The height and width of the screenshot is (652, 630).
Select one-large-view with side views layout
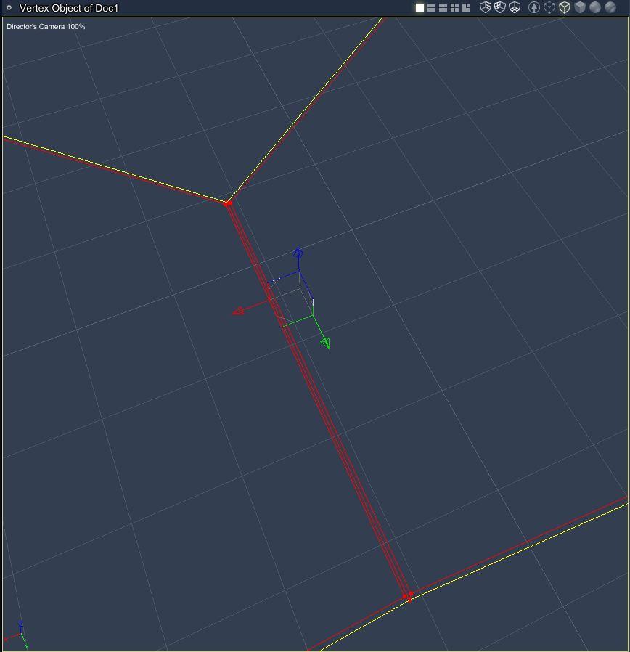[x=466, y=7]
